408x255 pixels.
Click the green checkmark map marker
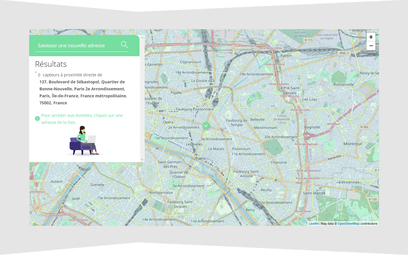coord(206,126)
